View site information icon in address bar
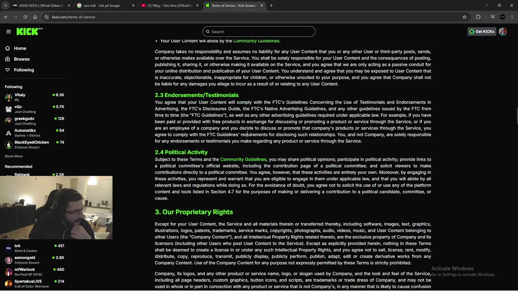 pyautogui.click(x=47, y=17)
